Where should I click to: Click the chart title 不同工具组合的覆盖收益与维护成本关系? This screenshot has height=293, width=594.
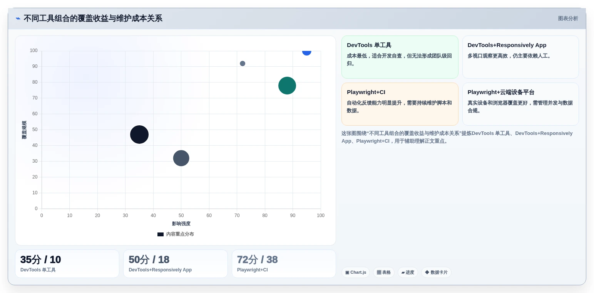93,19
